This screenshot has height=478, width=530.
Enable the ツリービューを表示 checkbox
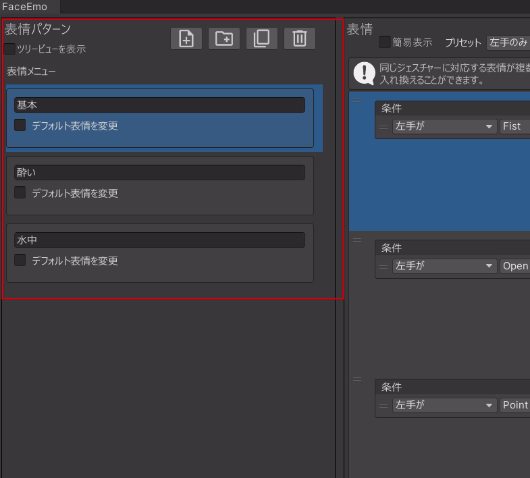(x=9, y=49)
